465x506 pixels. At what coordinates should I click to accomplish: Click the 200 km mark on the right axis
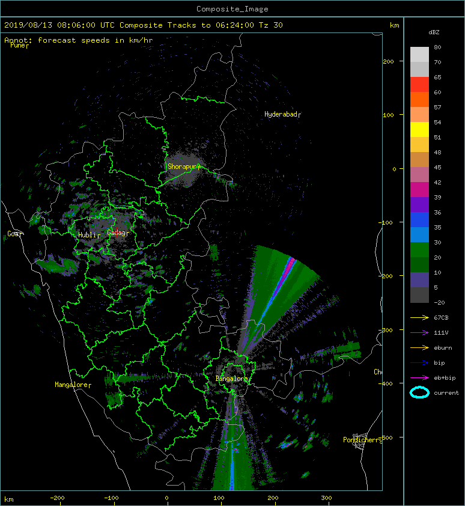point(388,61)
